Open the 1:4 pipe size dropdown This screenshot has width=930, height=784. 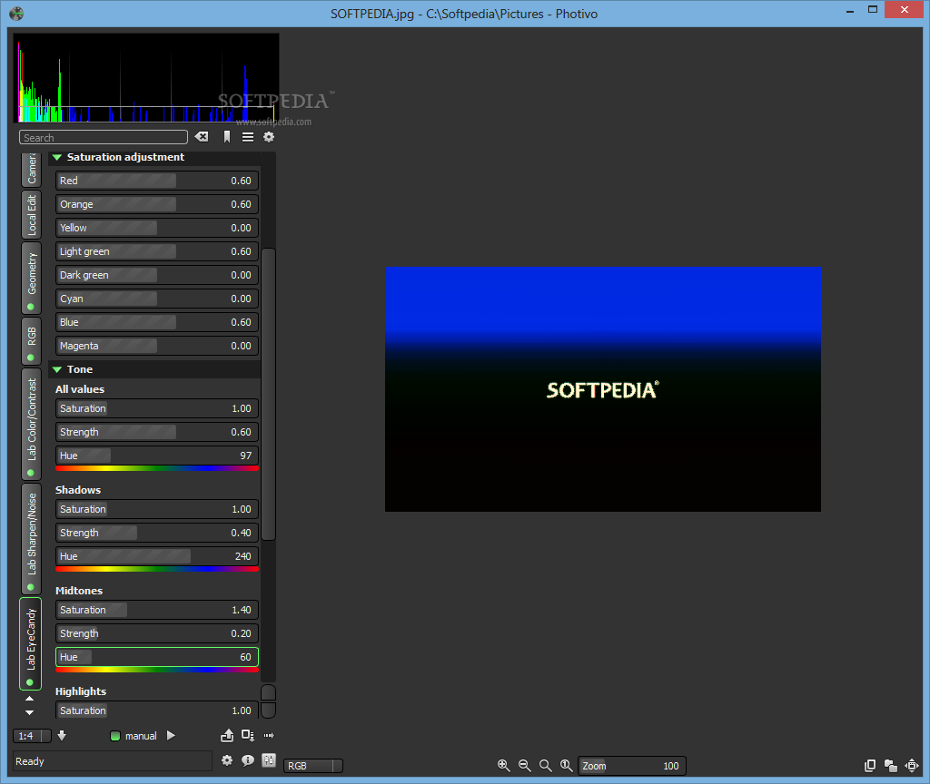[x=32, y=736]
